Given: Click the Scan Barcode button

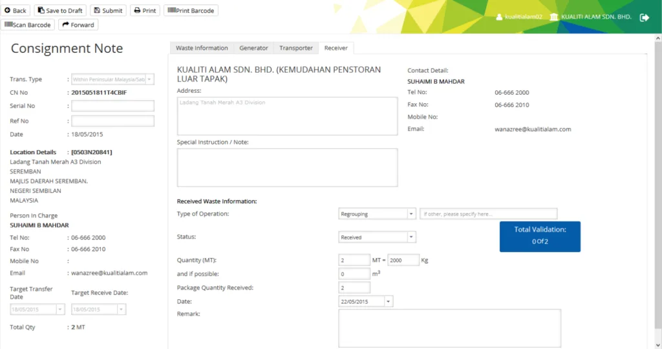Looking at the screenshot, I should click(28, 25).
